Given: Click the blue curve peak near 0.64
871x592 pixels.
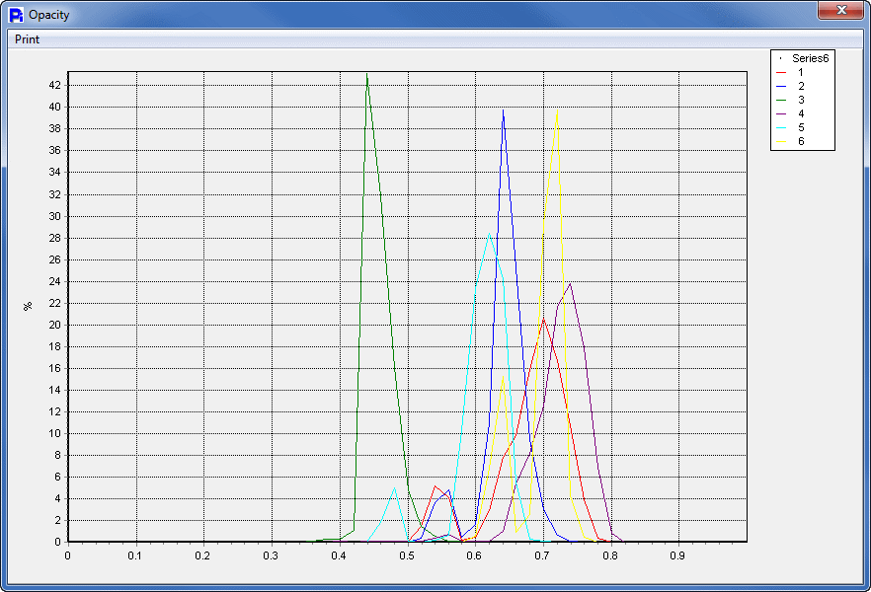Looking at the screenshot, I should click(504, 110).
